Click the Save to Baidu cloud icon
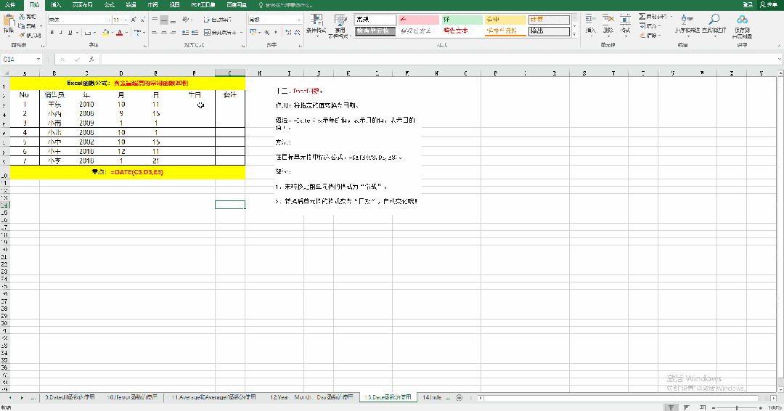The height and width of the screenshot is (411, 784). tap(742, 20)
